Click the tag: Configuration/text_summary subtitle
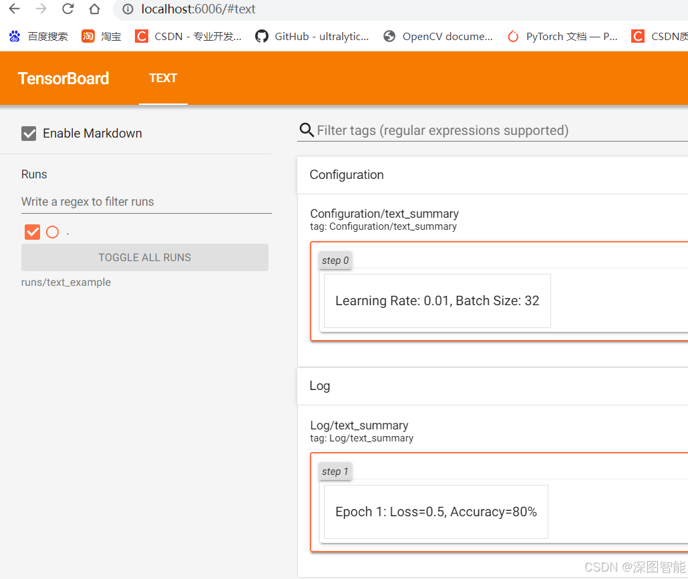The width and height of the screenshot is (688, 579). pyautogui.click(x=383, y=226)
